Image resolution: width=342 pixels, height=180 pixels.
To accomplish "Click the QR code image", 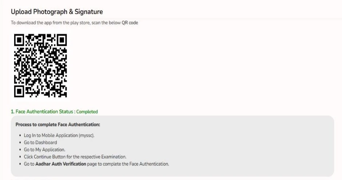I will click(x=41, y=66).
